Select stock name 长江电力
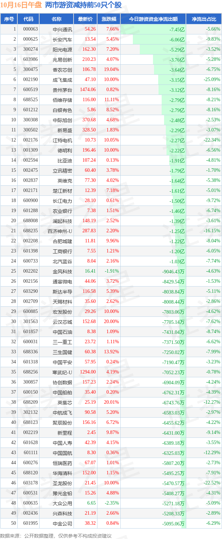The image size is (222, 539). point(62,201)
